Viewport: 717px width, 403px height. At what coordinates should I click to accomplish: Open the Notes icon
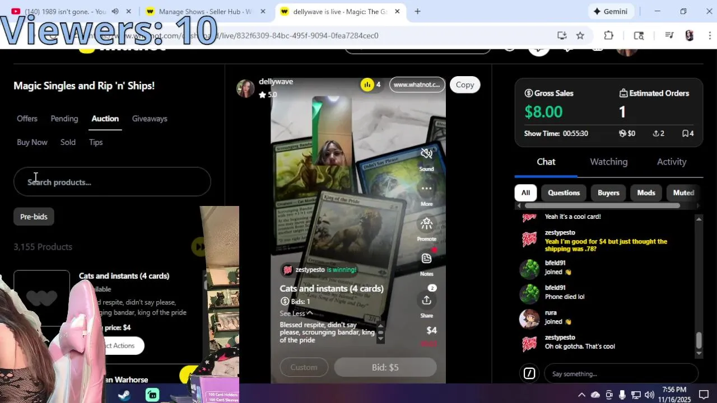pyautogui.click(x=426, y=259)
